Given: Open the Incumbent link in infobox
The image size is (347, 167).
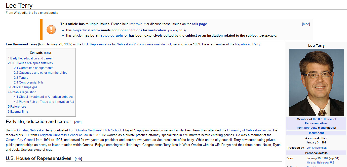Looking at the screenshot, I should 316,133.
